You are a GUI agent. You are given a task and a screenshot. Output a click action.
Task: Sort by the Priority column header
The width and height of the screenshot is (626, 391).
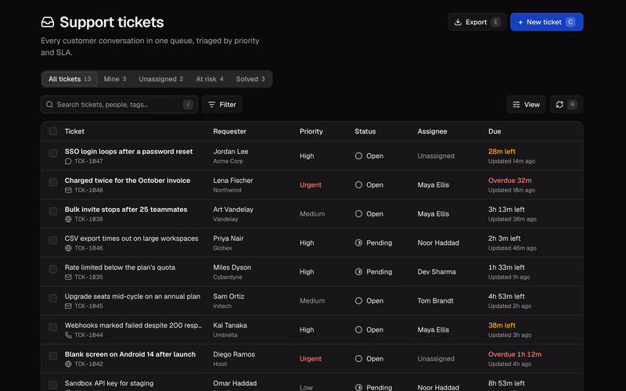click(311, 131)
